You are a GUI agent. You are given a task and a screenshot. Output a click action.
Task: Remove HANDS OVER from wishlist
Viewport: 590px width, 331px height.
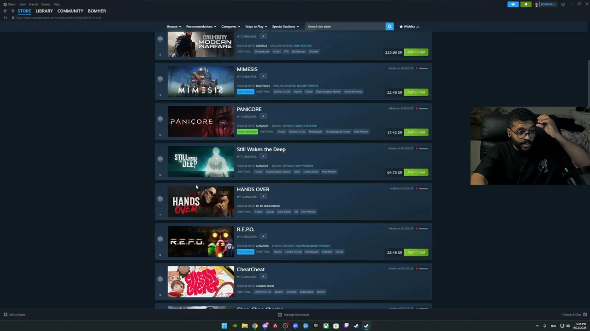(x=422, y=188)
